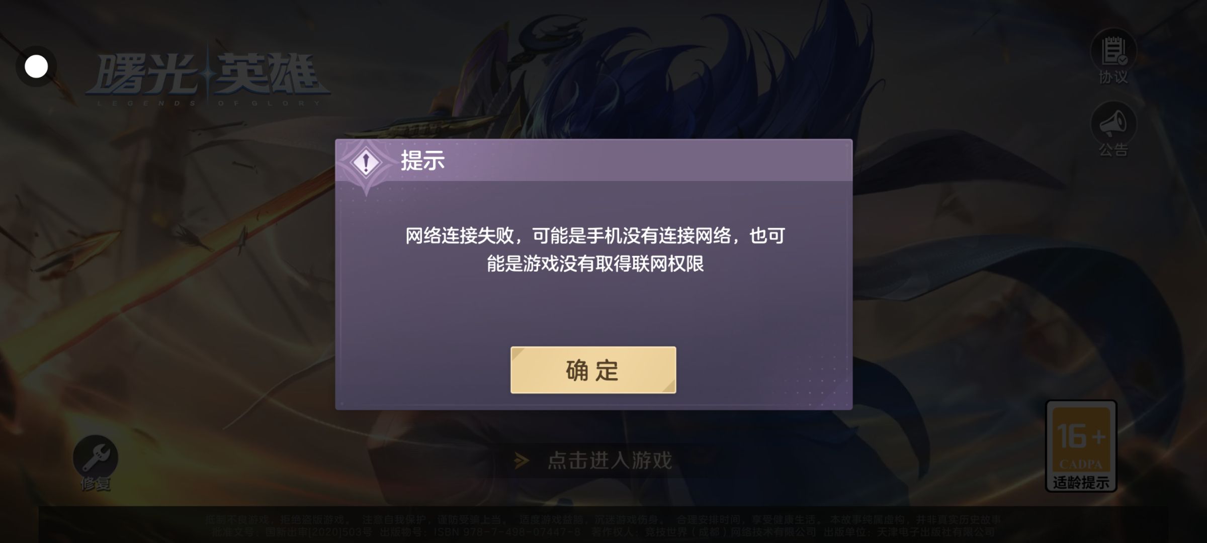
Task: Open the 公告 megaphone announcement icon
Action: click(1113, 124)
